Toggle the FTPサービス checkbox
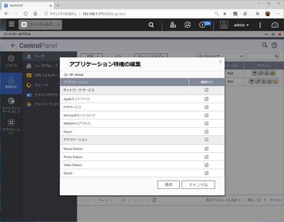 (206, 107)
